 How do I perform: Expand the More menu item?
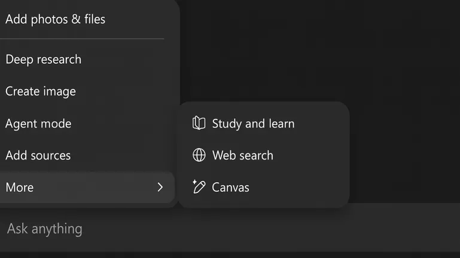click(84, 187)
